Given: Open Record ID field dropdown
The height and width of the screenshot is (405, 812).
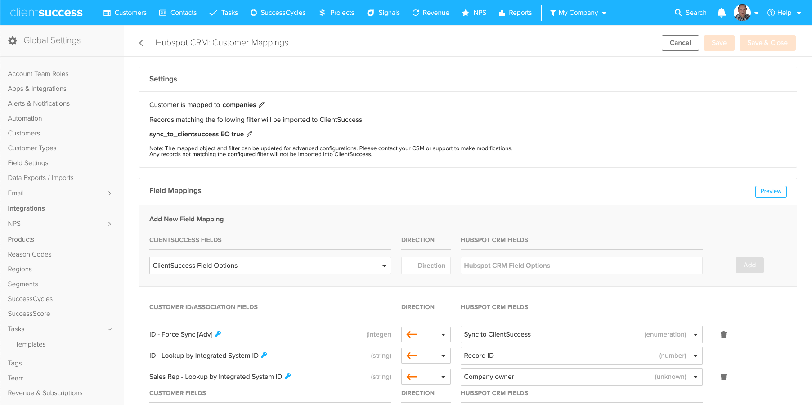Looking at the screenshot, I should [581, 355].
